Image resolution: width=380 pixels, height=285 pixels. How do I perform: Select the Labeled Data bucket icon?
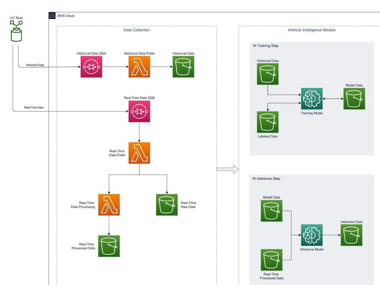tap(268, 122)
